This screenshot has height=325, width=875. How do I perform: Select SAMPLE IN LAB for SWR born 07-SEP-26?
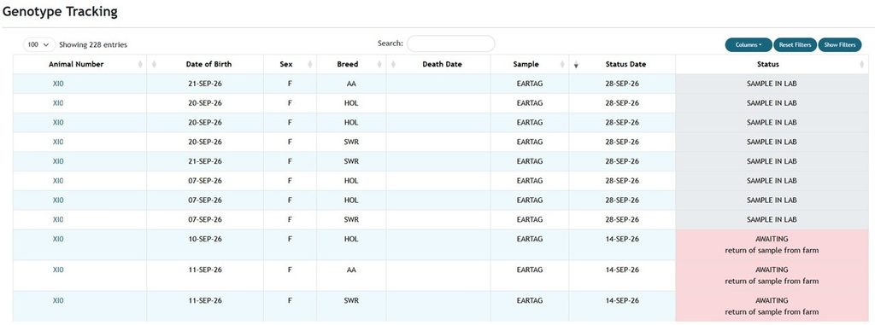(x=772, y=219)
